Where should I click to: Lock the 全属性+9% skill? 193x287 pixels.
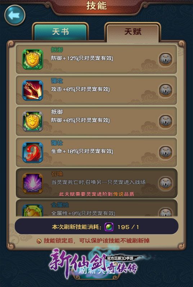pyautogui.click(x=166, y=212)
